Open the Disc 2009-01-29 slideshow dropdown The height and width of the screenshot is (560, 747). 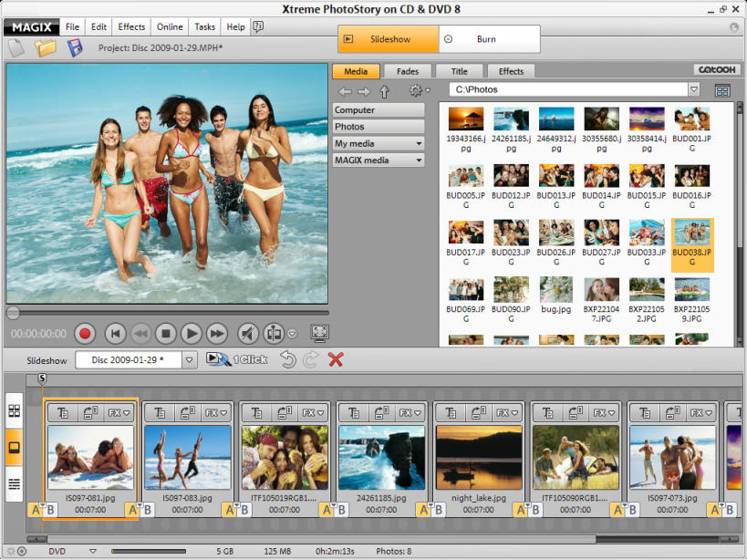pyautogui.click(x=189, y=360)
